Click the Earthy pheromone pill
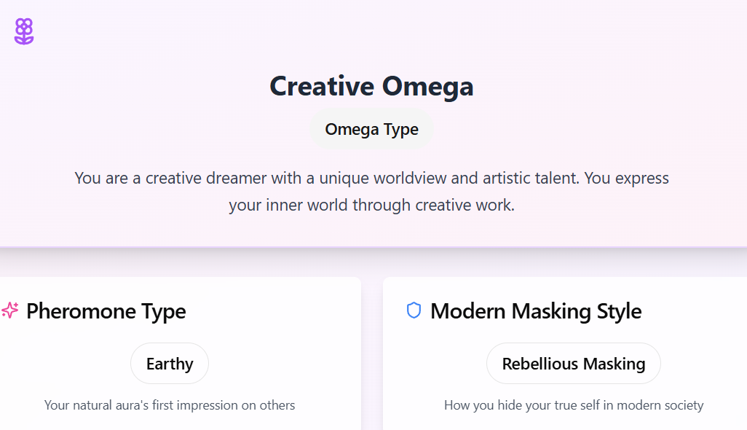The width and height of the screenshot is (747, 430). click(170, 364)
